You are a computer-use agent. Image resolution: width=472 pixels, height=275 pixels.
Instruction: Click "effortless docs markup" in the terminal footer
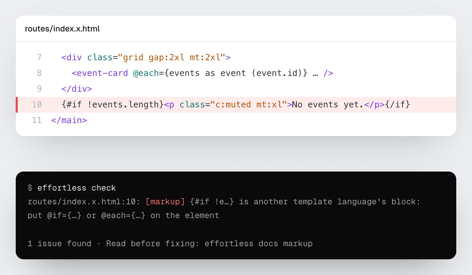coord(259,244)
